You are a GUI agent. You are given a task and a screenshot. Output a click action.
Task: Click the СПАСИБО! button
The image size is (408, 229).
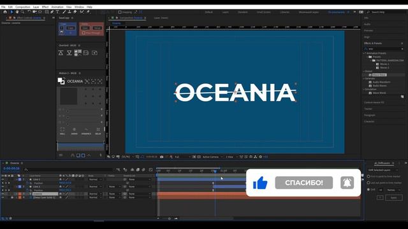pos(304,183)
